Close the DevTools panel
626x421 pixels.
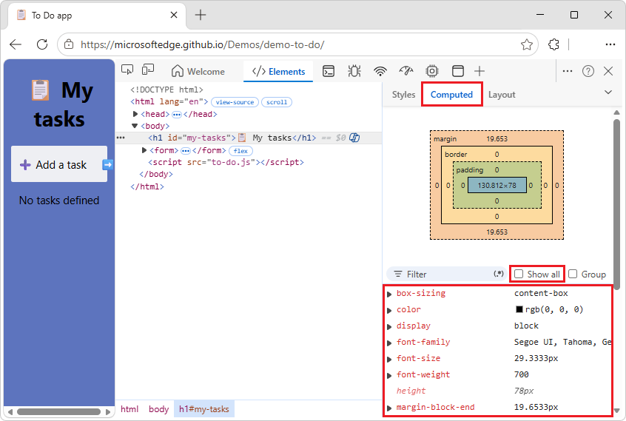608,72
